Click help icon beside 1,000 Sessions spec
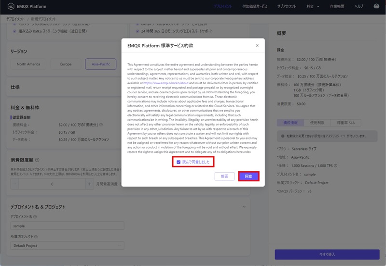The width and height of the screenshot is (386, 266). point(335,165)
